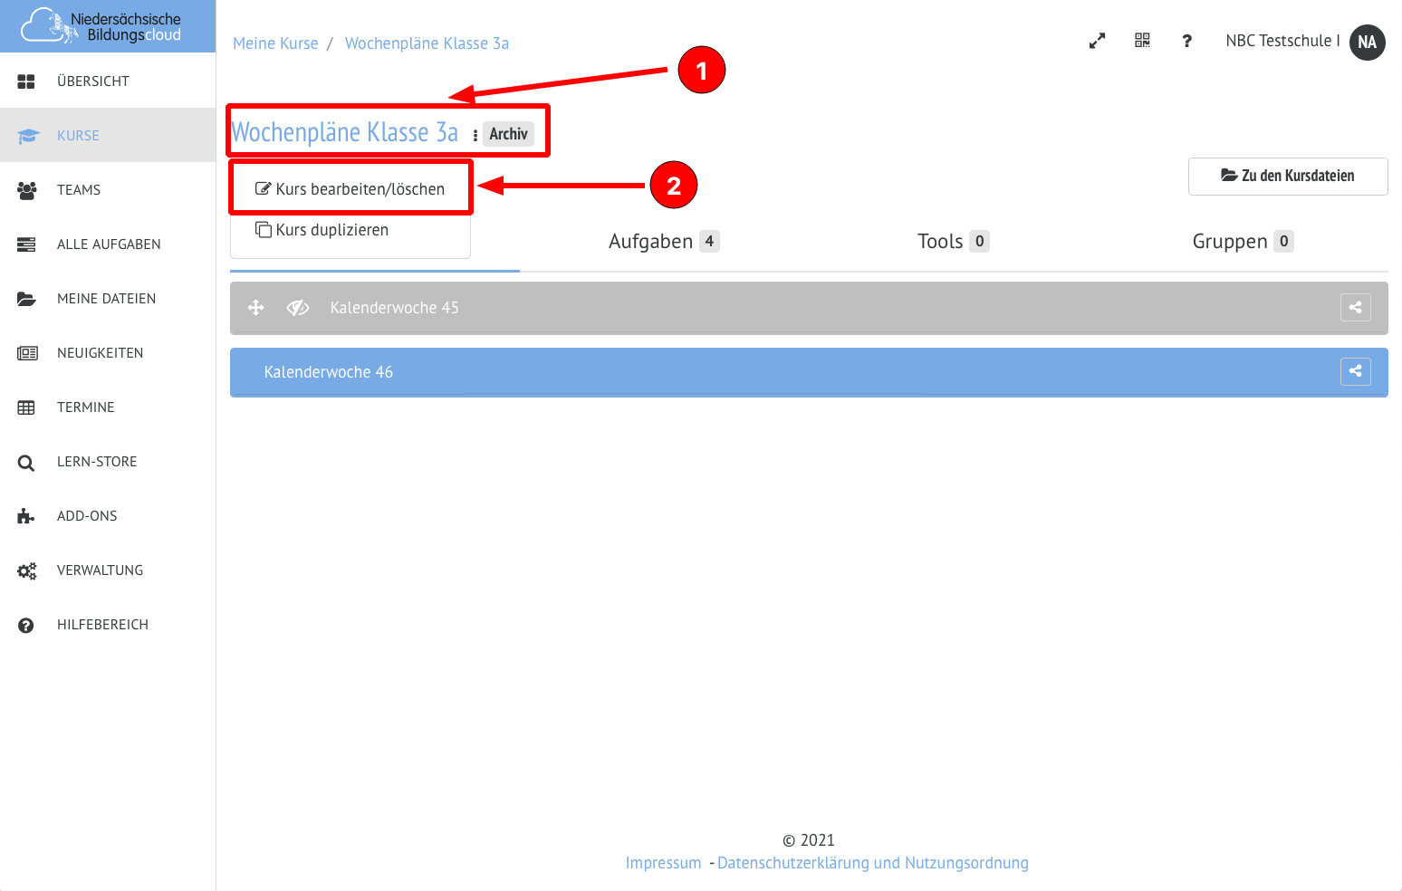
Task: Click the fullscreen expand arrows icon
Action: pos(1097,42)
